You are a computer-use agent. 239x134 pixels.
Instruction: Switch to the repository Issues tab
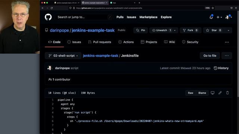point(74,42)
